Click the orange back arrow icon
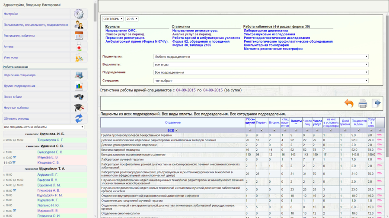Image resolution: width=389 pixels, height=218 pixels. [349, 103]
